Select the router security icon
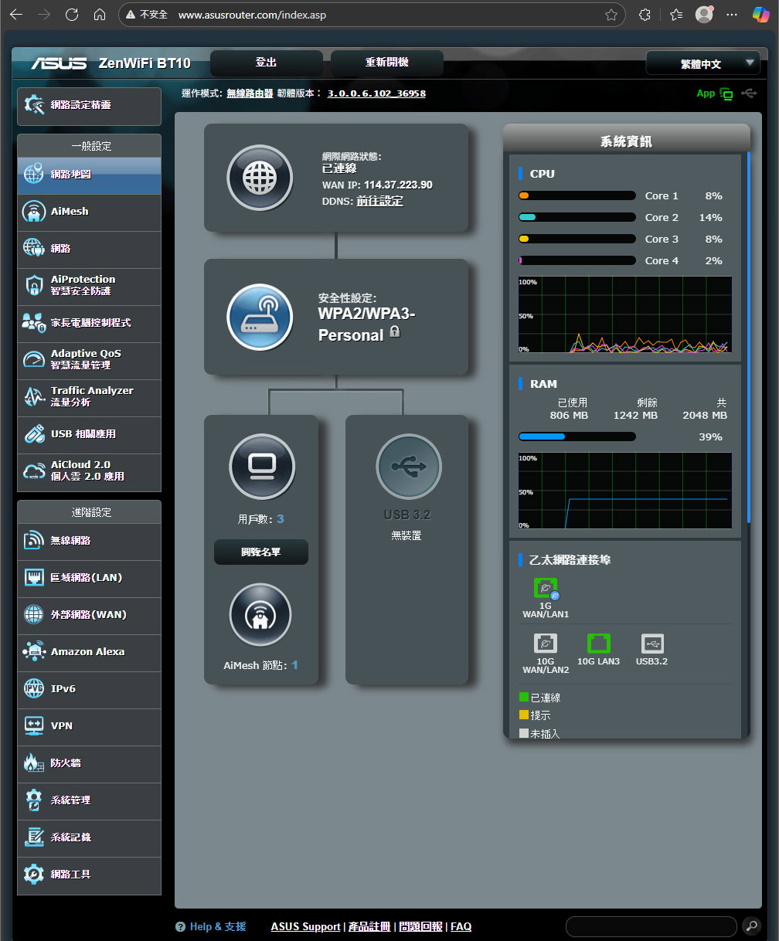 (260, 317)
